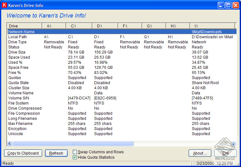Screen dimensions: 241x167
Task: Select the Volume S/N row label
Action: click(x=19, y=98)
